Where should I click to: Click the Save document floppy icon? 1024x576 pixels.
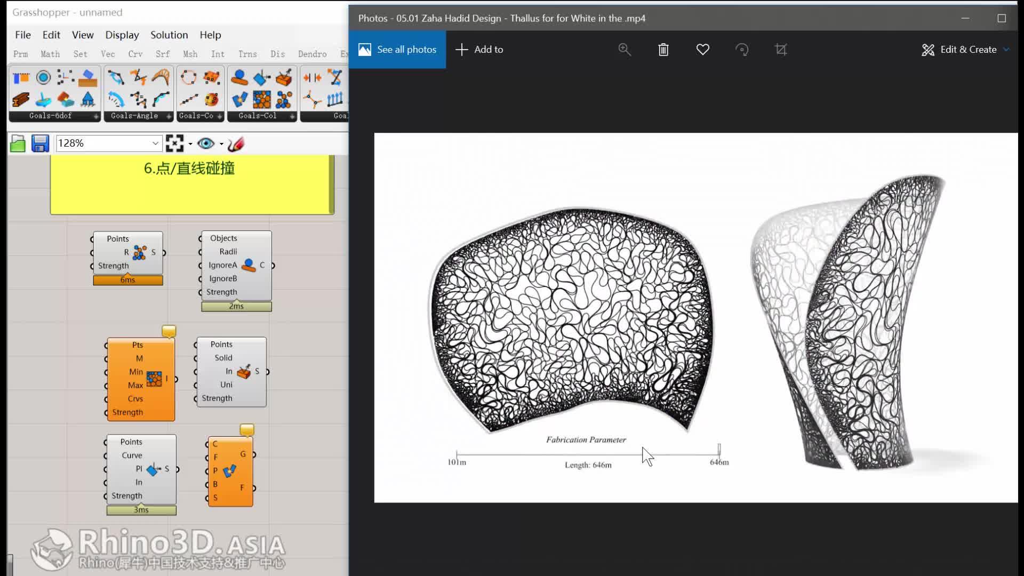[40, 143]
